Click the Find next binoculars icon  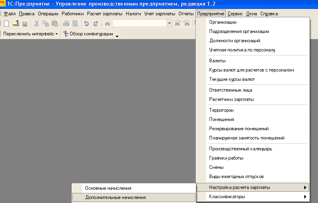pos(177,23)
